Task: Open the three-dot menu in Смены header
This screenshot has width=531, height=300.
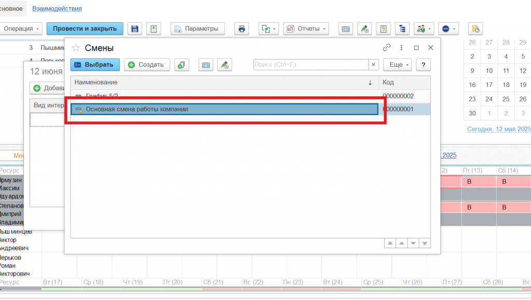Action: [401, 48]
